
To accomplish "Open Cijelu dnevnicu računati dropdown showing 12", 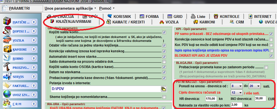I will (236, 92).
